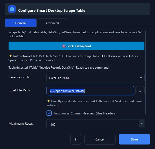
Task: Click the globe icon in dialog header
Action: (x=12, y=9)
